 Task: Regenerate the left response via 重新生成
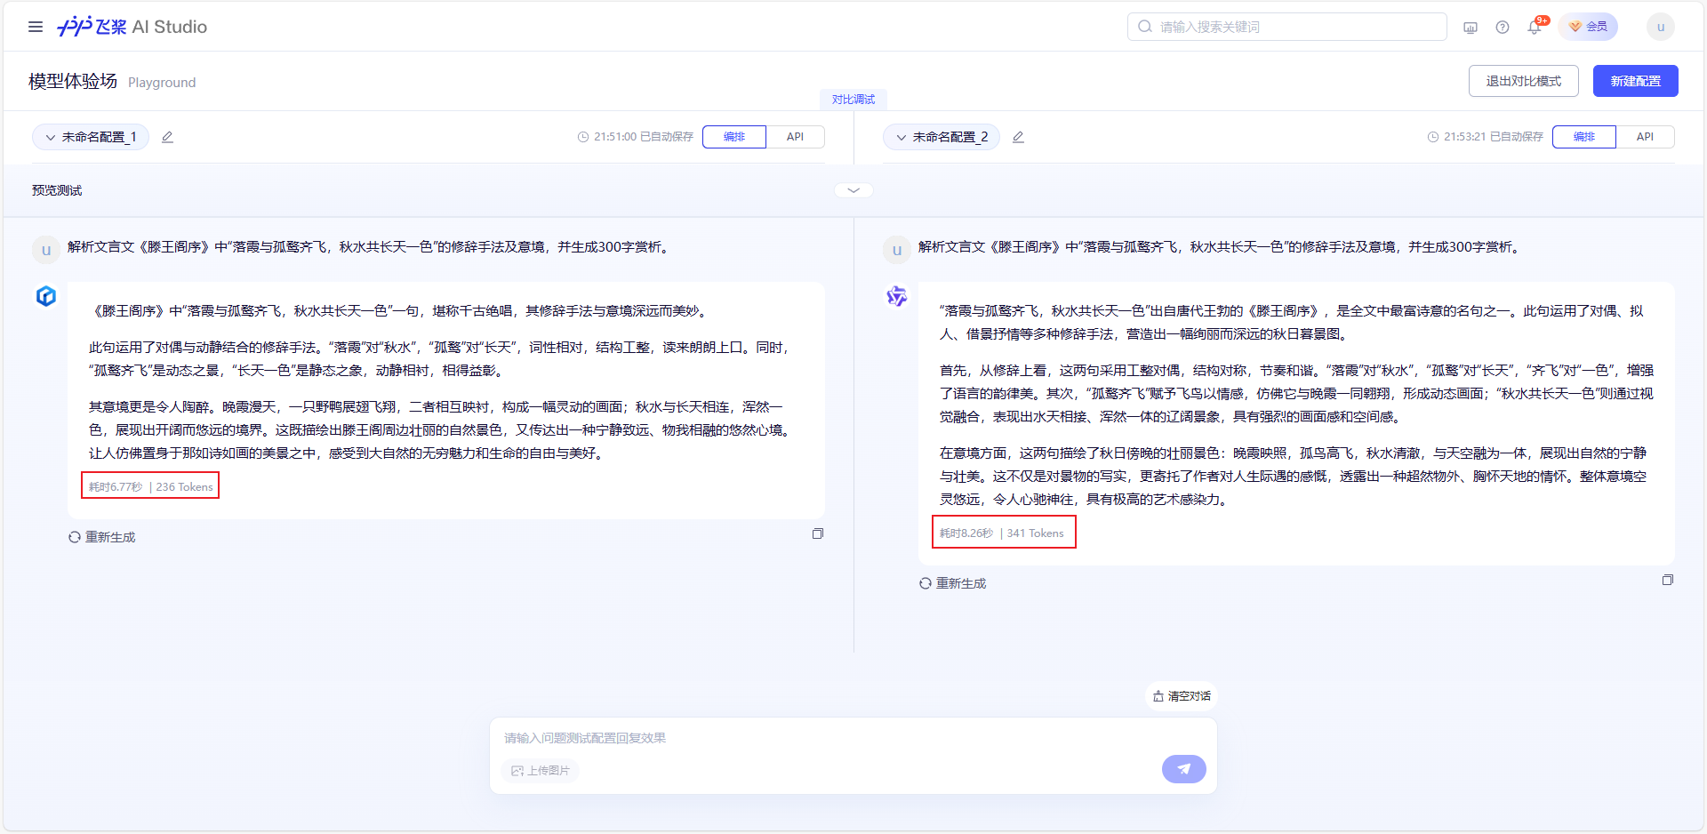pos(102,537)
